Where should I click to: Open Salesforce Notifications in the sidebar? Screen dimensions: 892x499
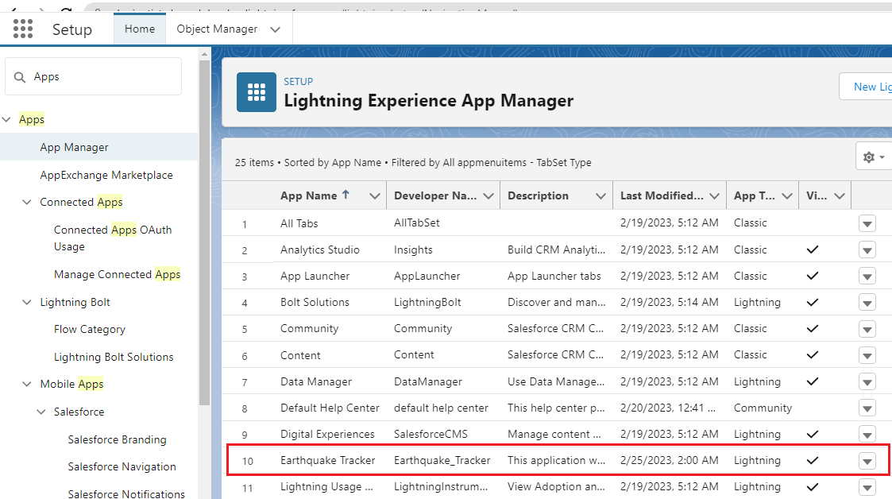click(126, 493)
